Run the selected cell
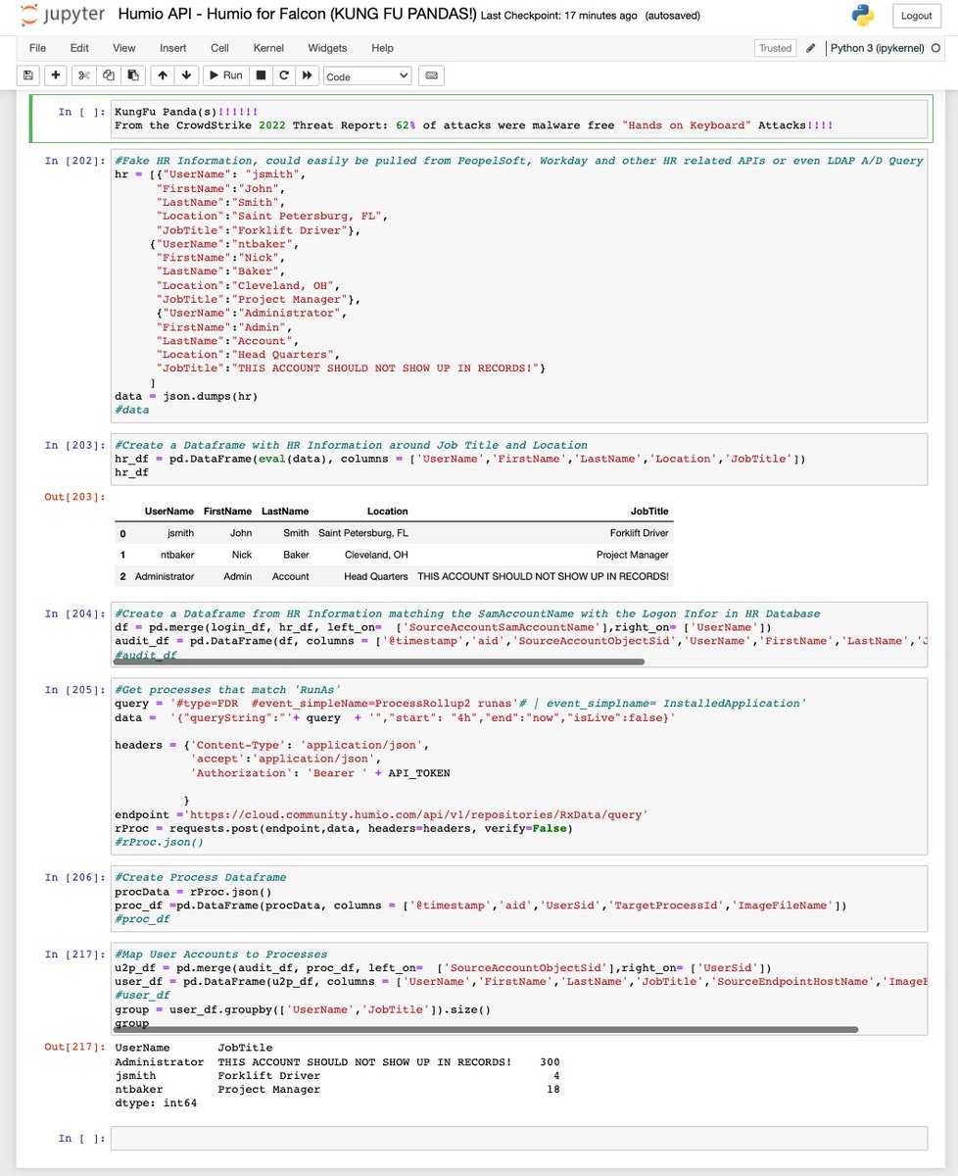Viewport: 958px width, 1176px height. 225,75
